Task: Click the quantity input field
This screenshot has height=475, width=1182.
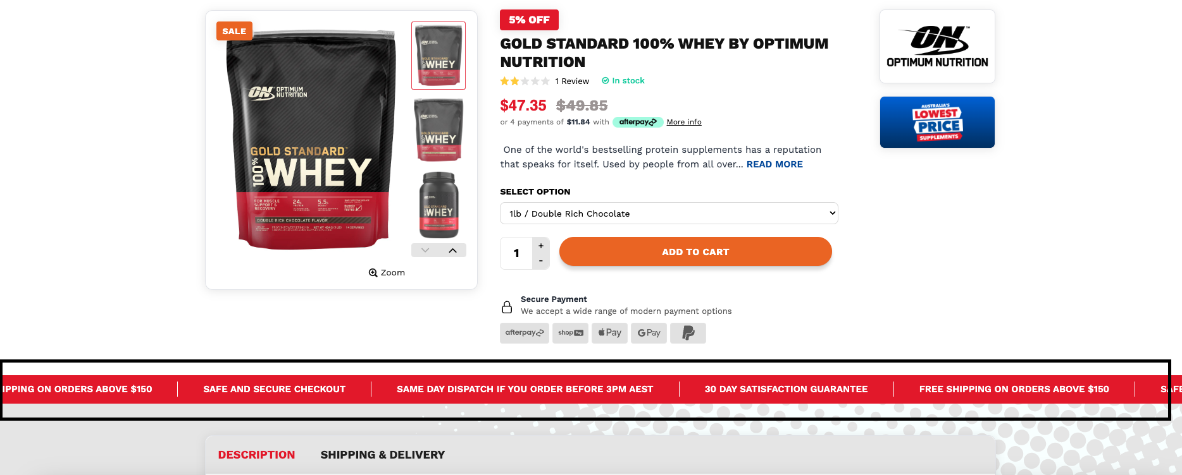Action: tap(516, 253)
